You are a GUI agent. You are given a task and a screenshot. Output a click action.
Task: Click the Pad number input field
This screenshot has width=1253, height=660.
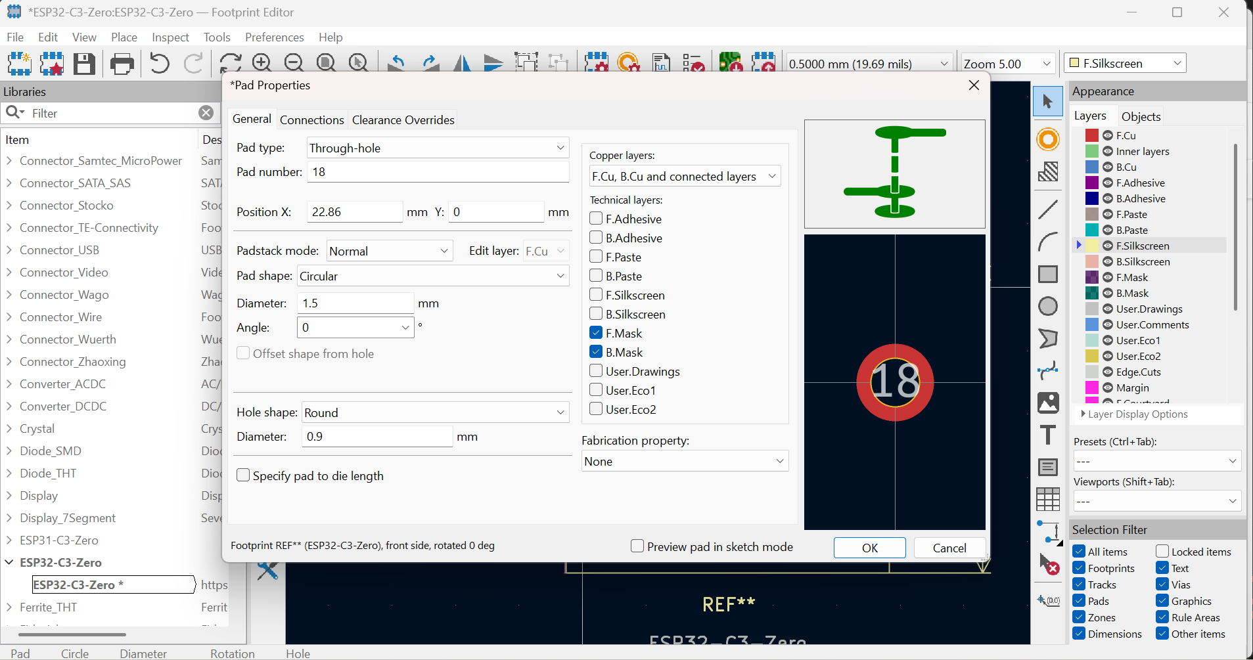pyautogui.click(x=438, y=172)
